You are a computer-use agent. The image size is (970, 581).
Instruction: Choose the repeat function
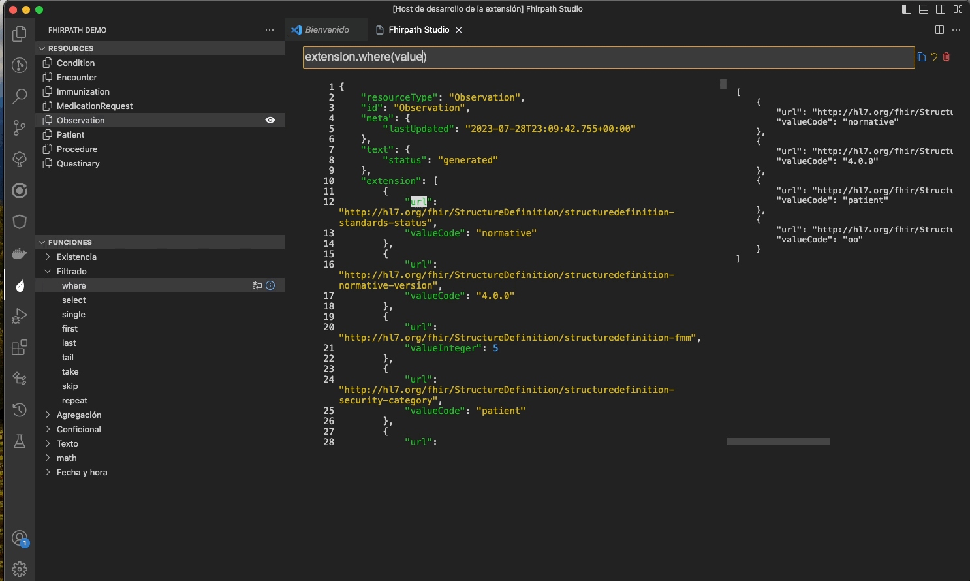(x=160, y=400)
